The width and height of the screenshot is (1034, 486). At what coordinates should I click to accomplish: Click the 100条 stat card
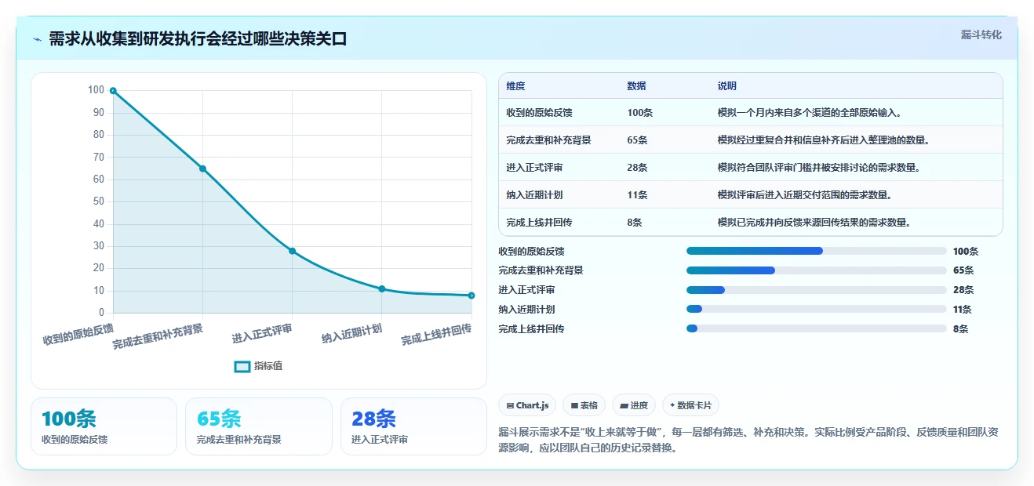coord(104,426)
